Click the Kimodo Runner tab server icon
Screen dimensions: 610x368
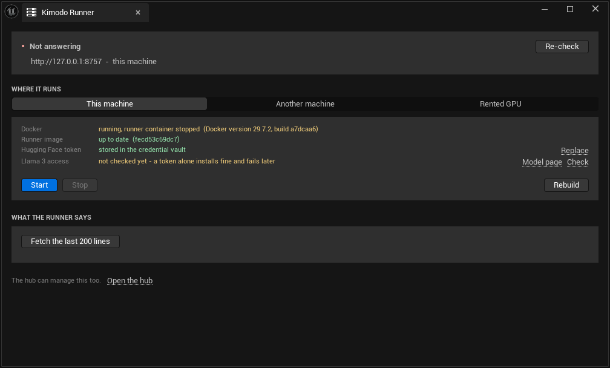(x=31, y=13)
